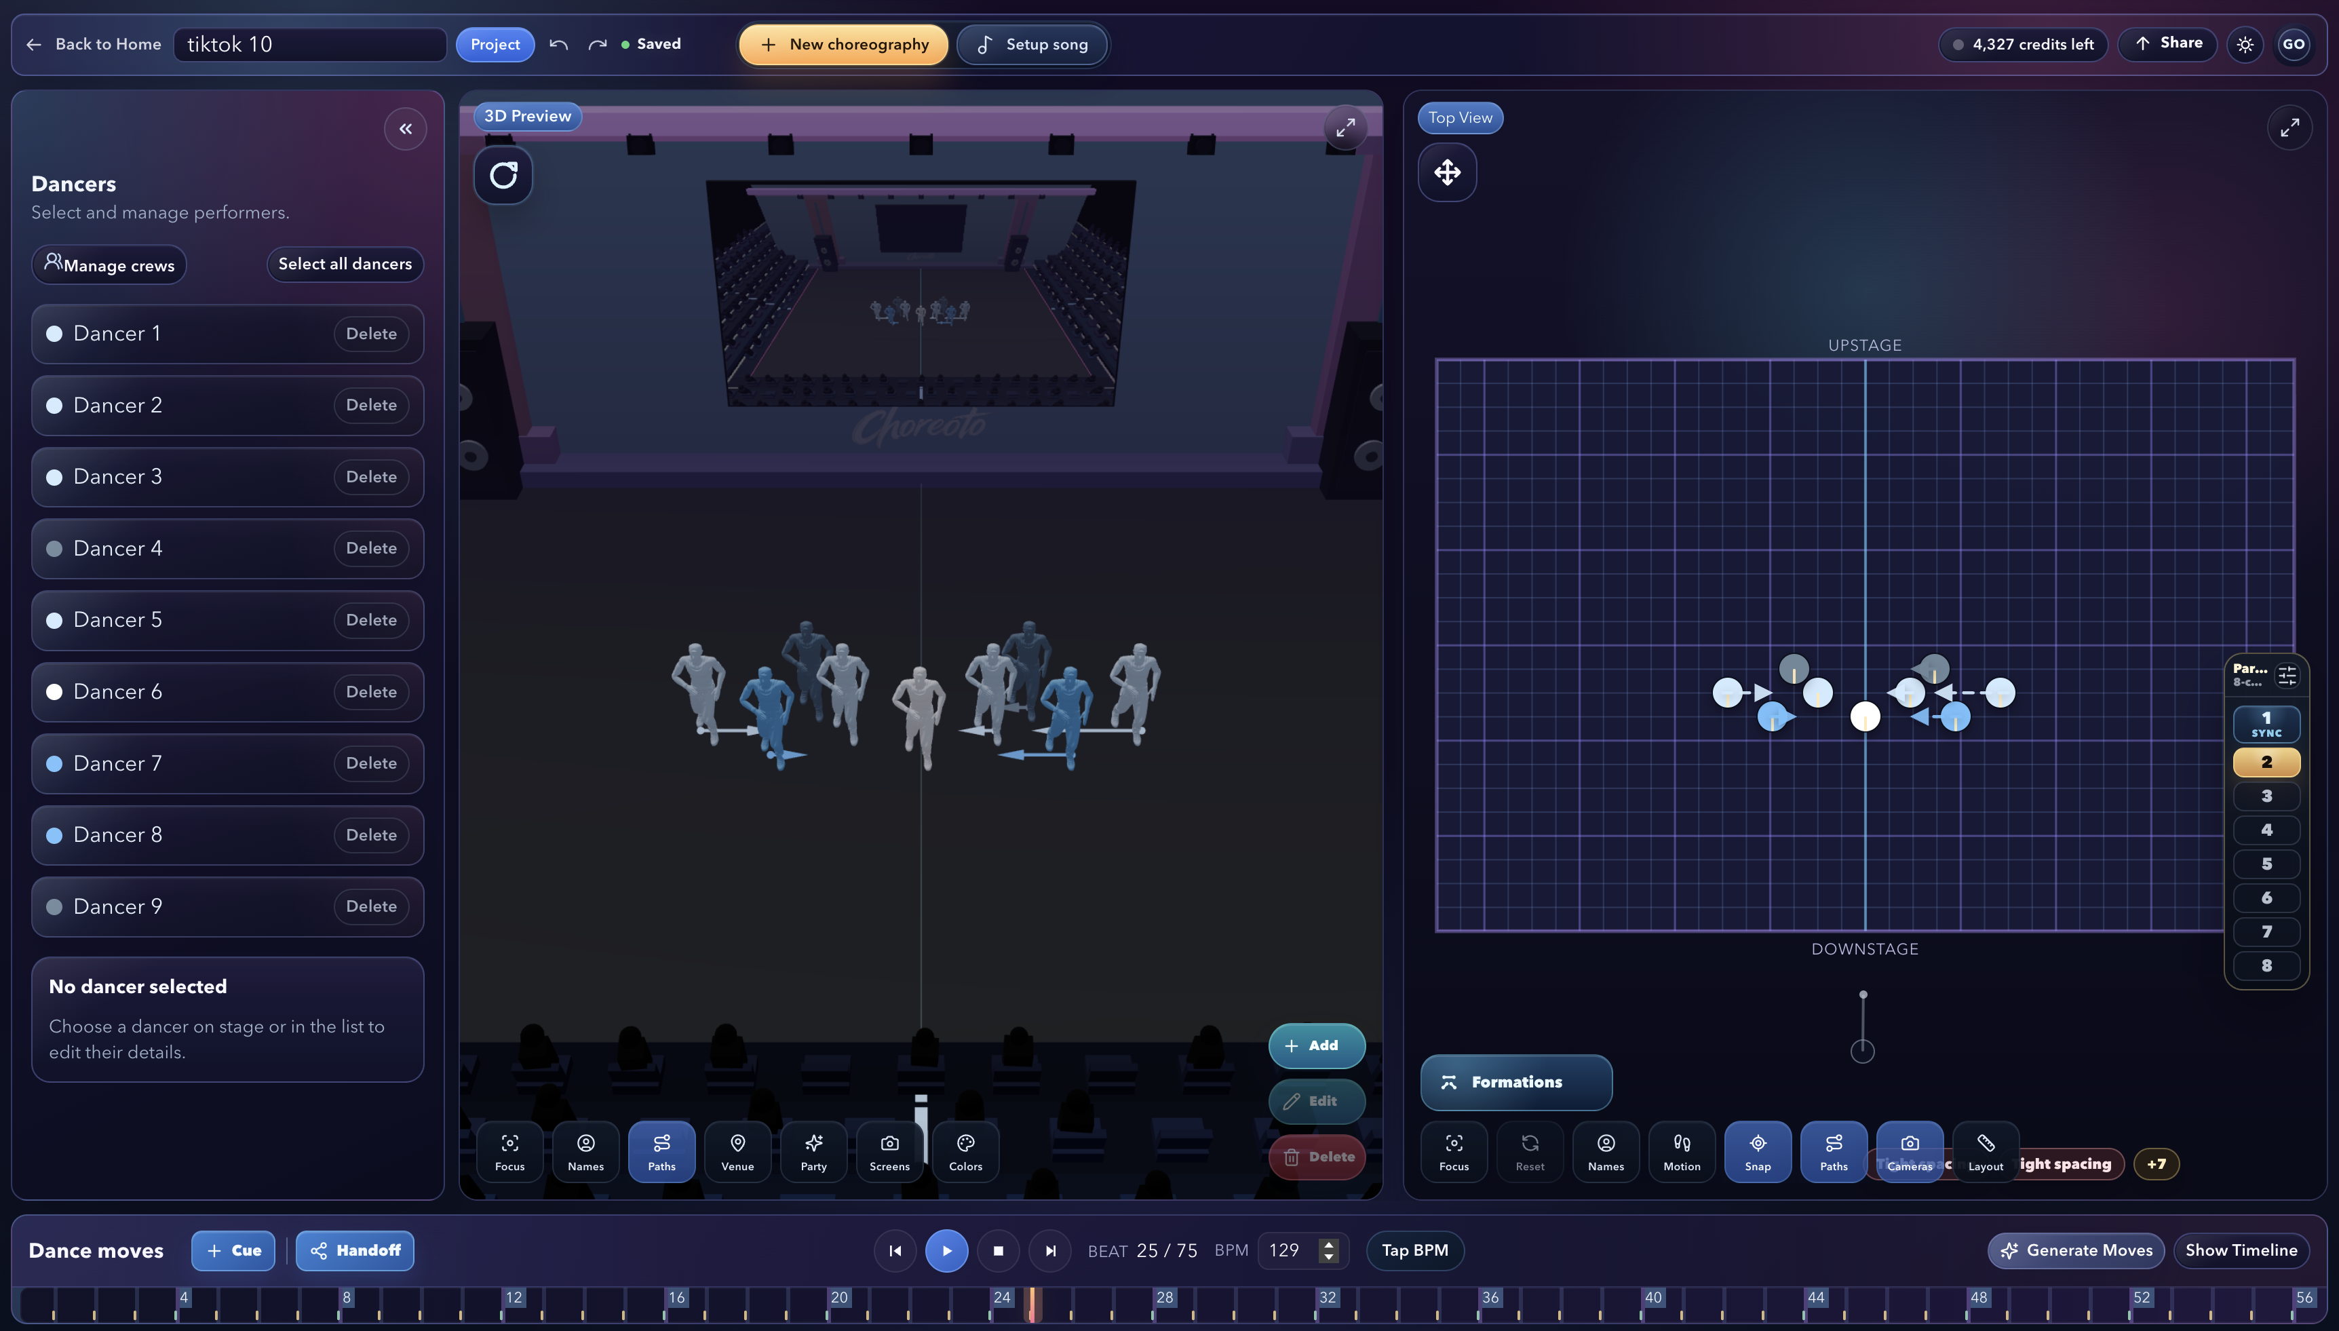Select formation 8
The image size is (2339, 1331).
(x=2266, y=965)
